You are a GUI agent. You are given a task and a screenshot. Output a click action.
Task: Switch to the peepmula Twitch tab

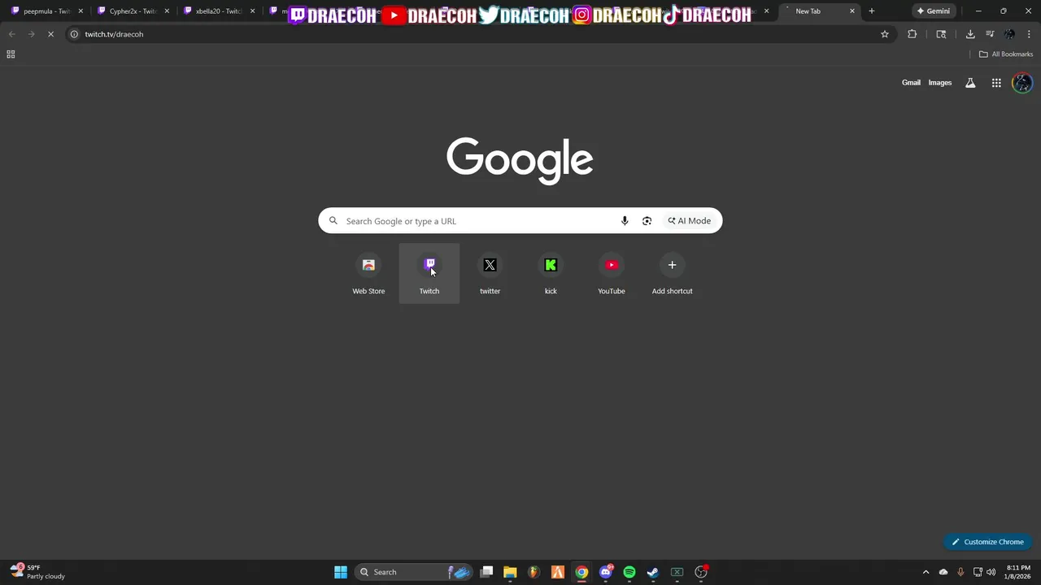click(x=46, y=11)
